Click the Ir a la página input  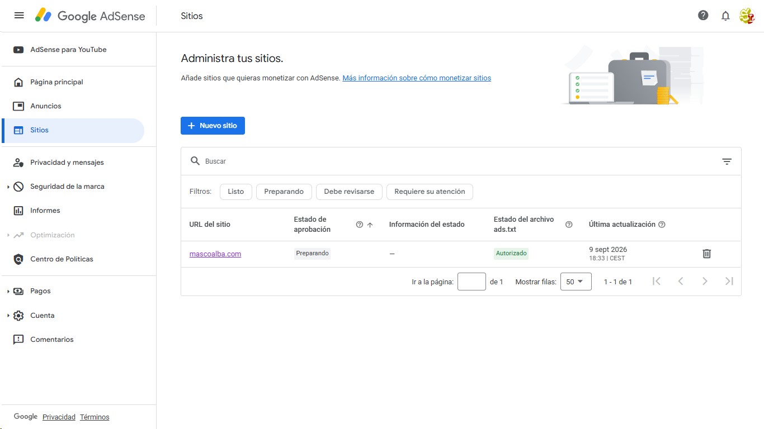click(471, 282)
